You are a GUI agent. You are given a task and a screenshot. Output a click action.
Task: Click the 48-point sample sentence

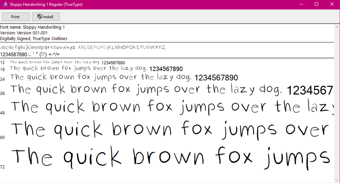(172, 107)
